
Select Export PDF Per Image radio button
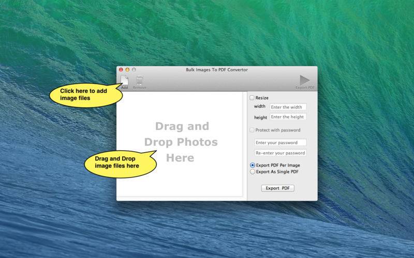(x=253, y=165)
